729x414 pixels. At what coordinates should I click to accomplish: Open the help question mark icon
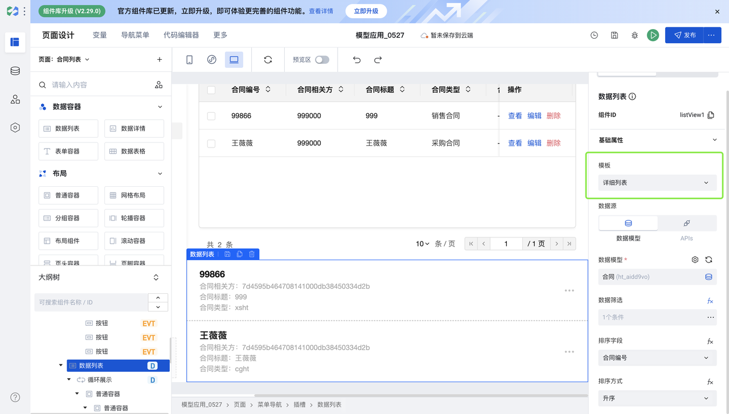click(x=15, y=397)
